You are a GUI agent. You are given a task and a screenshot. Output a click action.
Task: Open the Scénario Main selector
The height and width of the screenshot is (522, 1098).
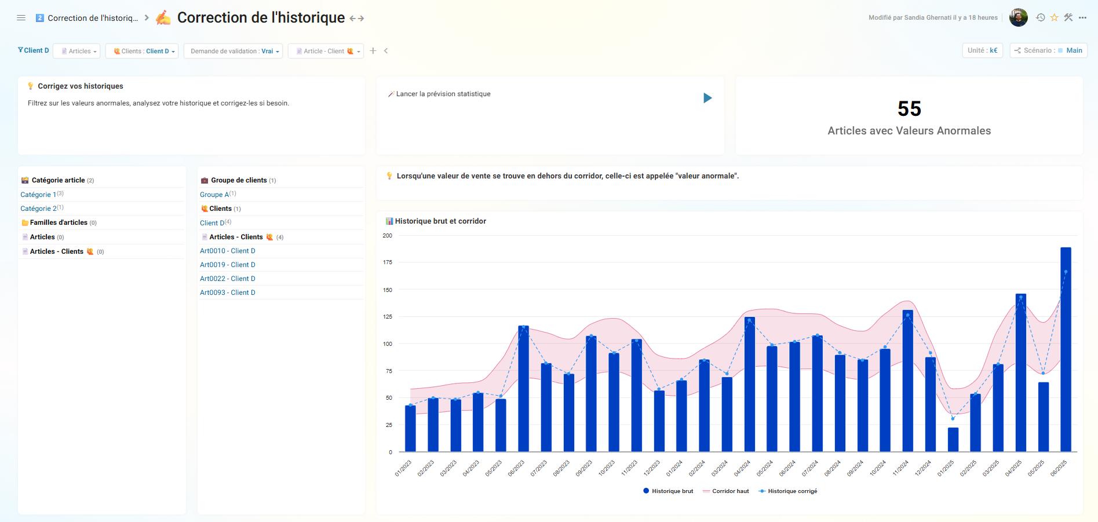click(1048, 50)
